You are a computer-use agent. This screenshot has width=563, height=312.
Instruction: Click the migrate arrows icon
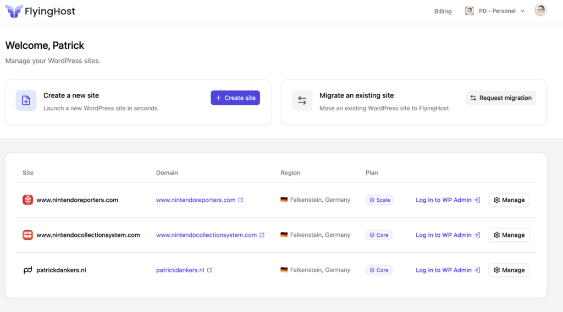[302, 100]
